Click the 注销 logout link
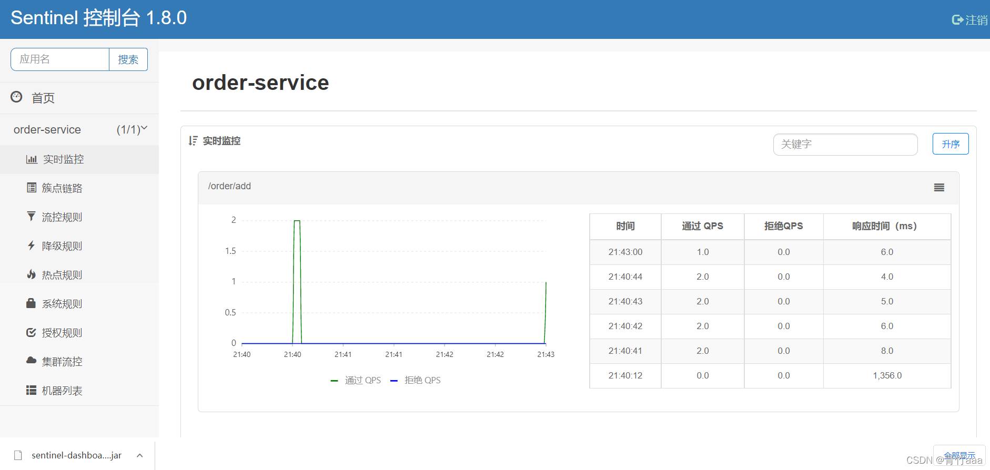The height and width of the screenshot is (470, 990). 976,20
